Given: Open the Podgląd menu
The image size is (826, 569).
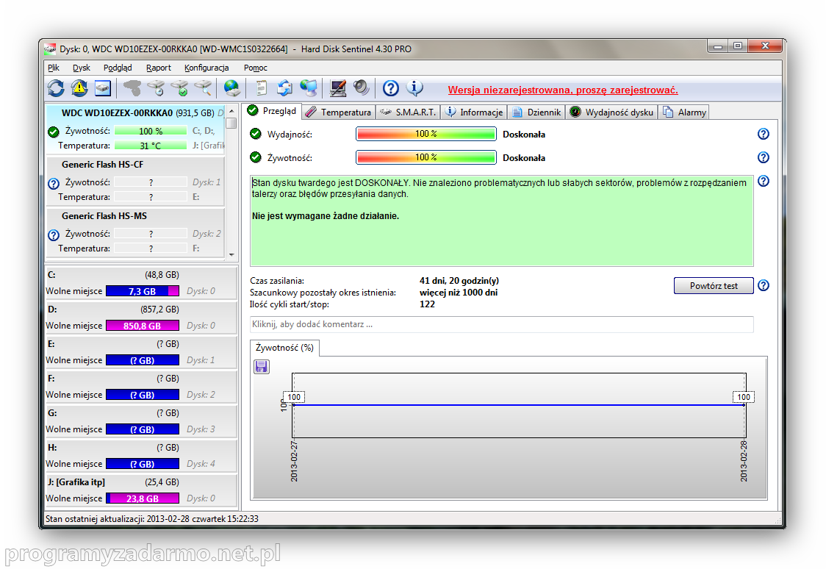Looking at the screenshot, I should [x=118, y=68].
